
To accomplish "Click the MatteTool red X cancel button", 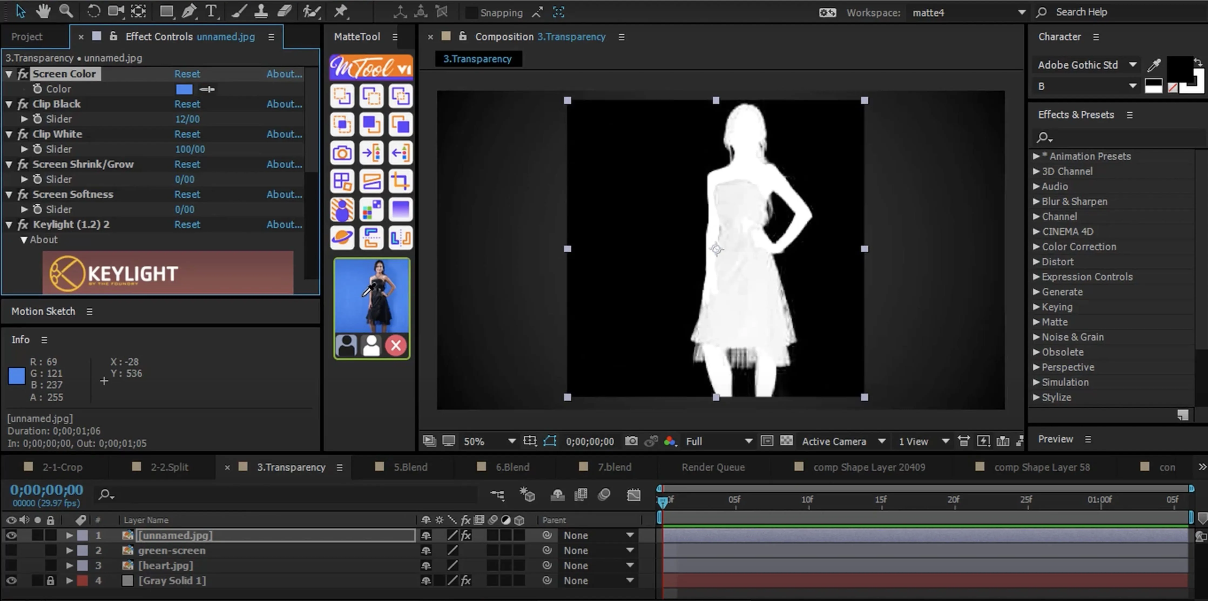I will click(x=396, y=346).
